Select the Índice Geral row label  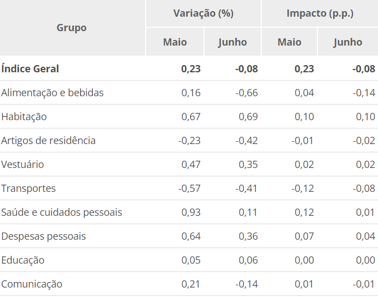[30, 69]
